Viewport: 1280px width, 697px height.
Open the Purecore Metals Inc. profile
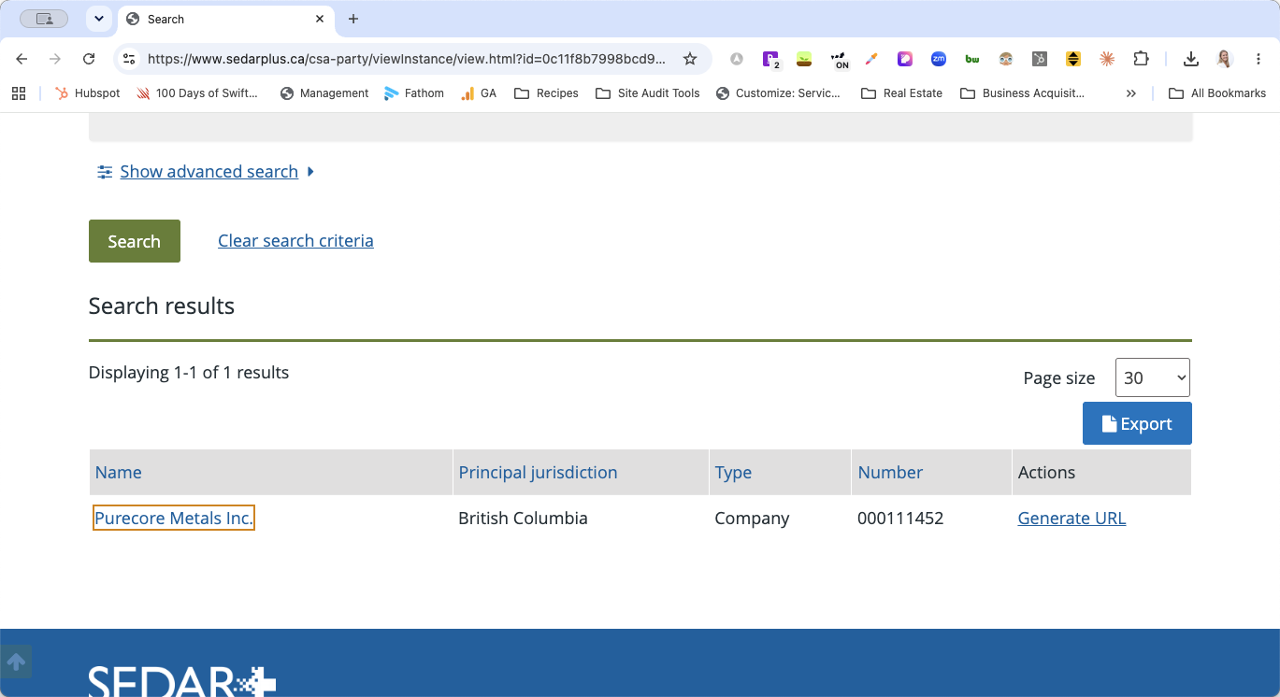click(x=174, y=518)
